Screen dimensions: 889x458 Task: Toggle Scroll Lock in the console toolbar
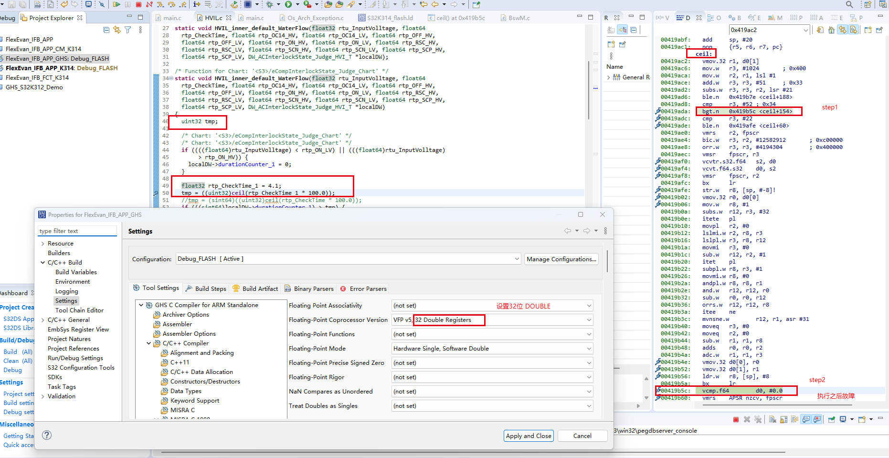click(783, 419)
